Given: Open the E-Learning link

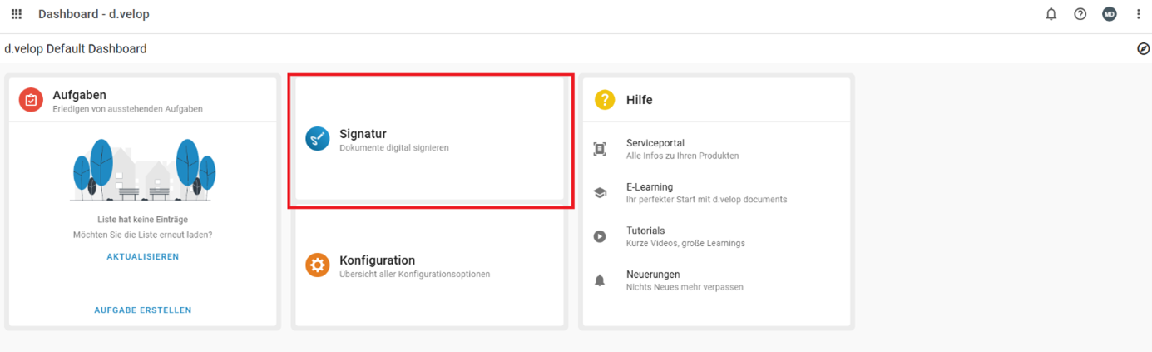Looking at the screenshot, I should coord(650,187).
